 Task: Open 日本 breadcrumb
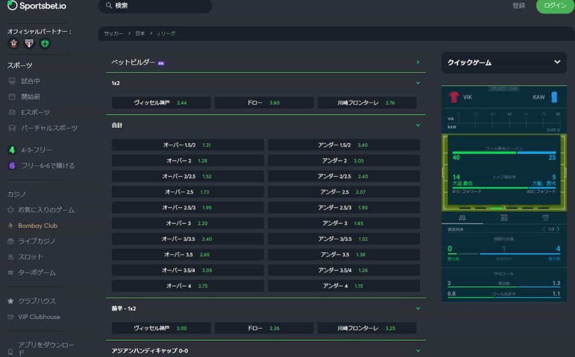pos(140,33)
